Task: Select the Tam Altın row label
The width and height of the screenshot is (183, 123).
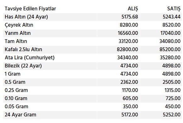Action: point(16,41)
